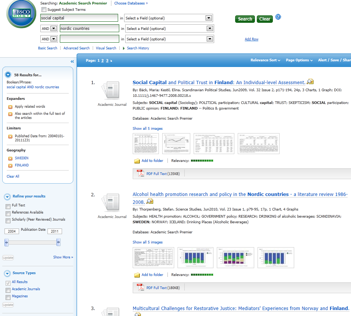Switch to Advanced Search
351x316 pixels.
[x=77, y=48]
